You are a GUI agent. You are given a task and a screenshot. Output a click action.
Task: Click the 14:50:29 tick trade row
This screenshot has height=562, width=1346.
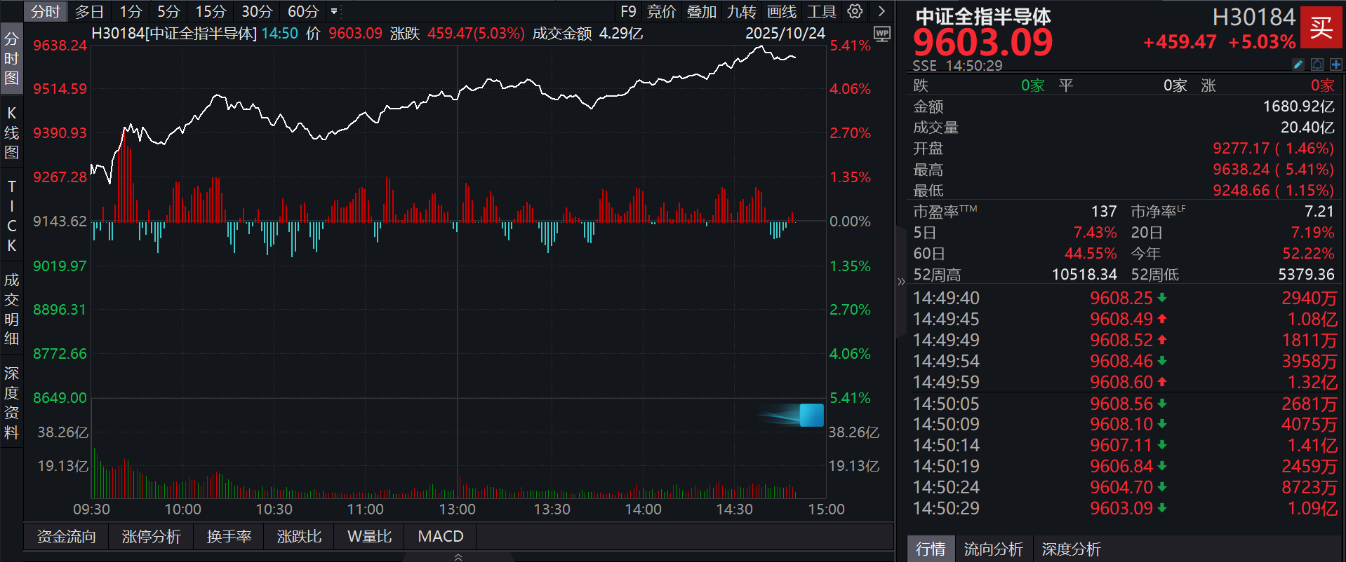coord(1123,508)
